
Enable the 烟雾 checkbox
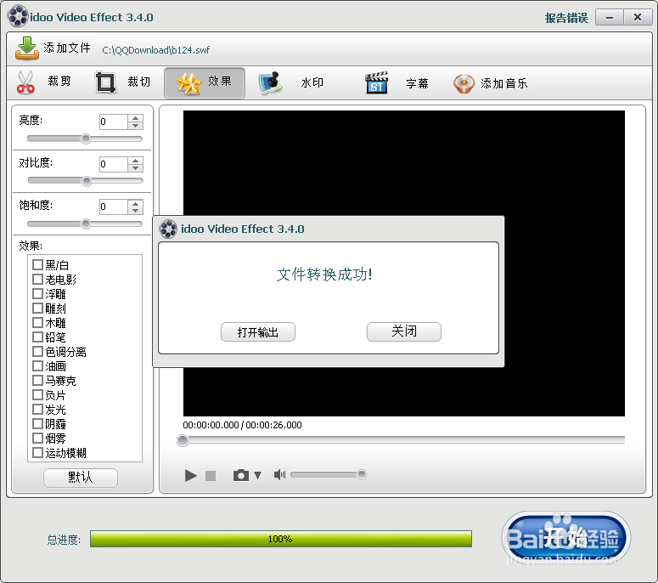coord(37,438)
